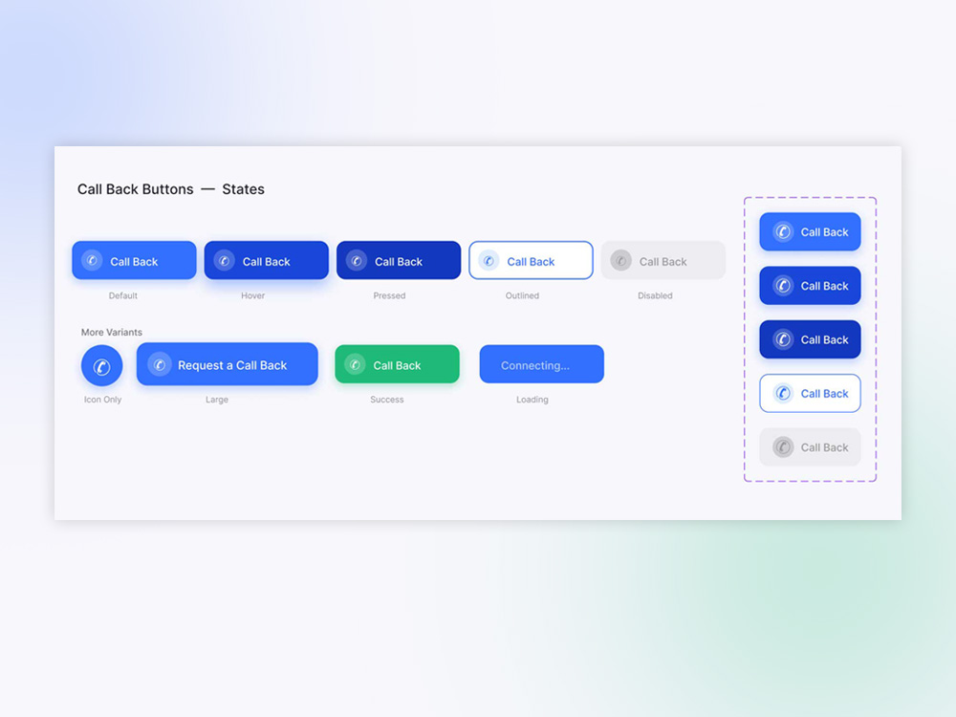Viewport: 956px width, 717px height.
Task: Click the Connecting... loading button
Action: pos(542,364)
